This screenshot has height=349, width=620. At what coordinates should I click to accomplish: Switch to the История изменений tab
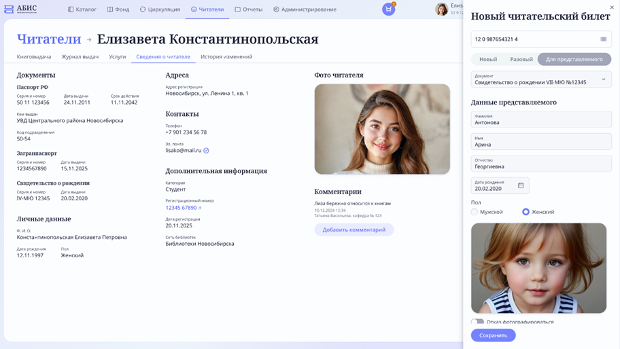coord(226,57)
